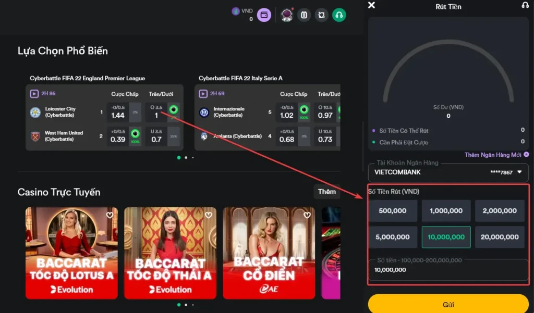Image resolution: width=534 pixels, height=313 pixels.
Task: Select the 2,000,000 withdrawal amount
Action: (x=500, y=210)
